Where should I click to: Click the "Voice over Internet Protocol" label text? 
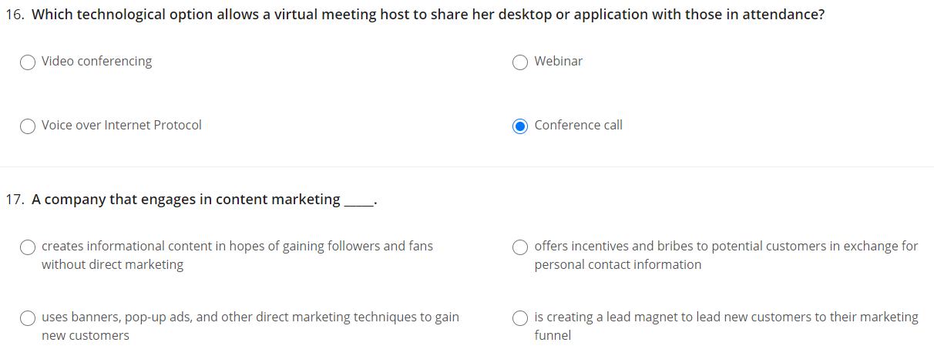[121, 126]
